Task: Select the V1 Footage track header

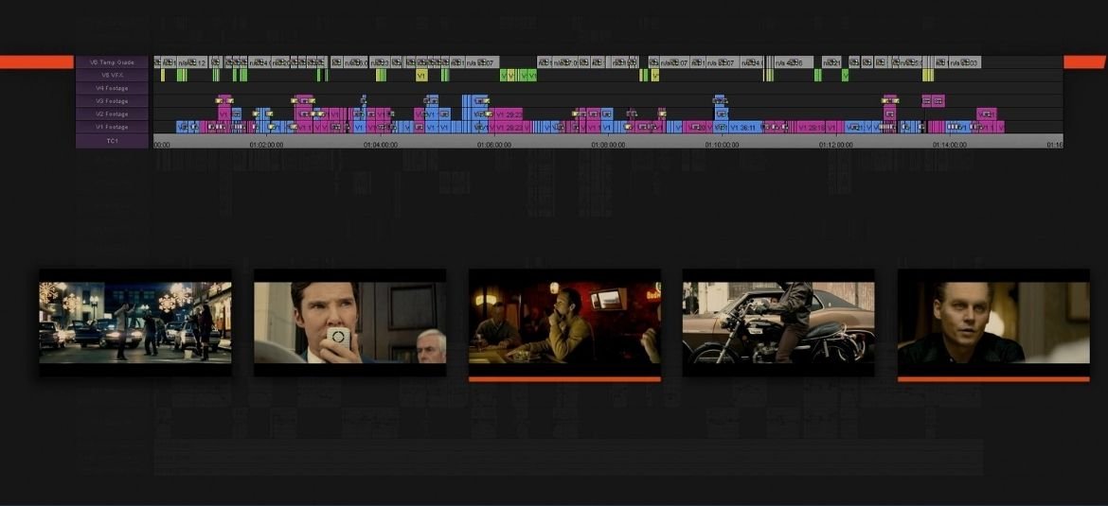Action: [x=113, y=127]
